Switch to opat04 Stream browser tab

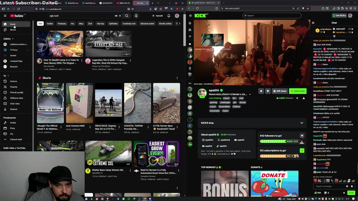(204, 3)
